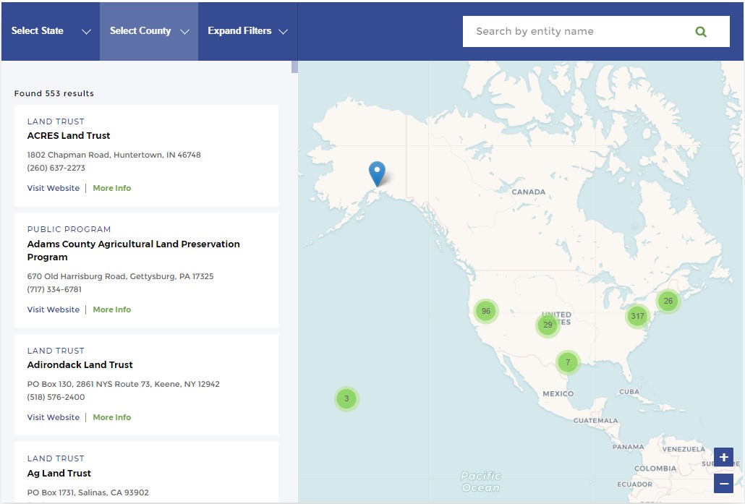Image resolution: width=745 pixels, height=504 pixels.
Task: Expand Filters panel
Action: pyautogui.click(x=247, y=31)
